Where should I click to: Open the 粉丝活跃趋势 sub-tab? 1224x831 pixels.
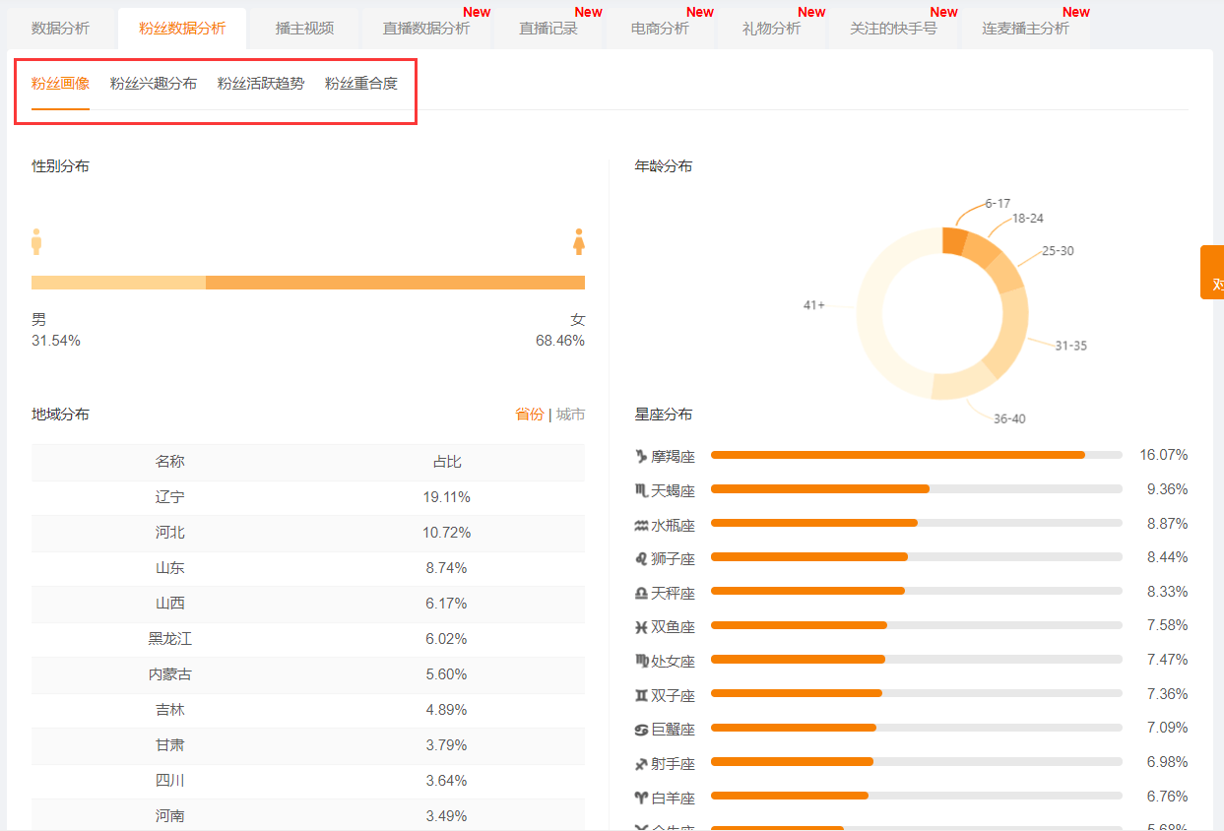coord(260,84)
